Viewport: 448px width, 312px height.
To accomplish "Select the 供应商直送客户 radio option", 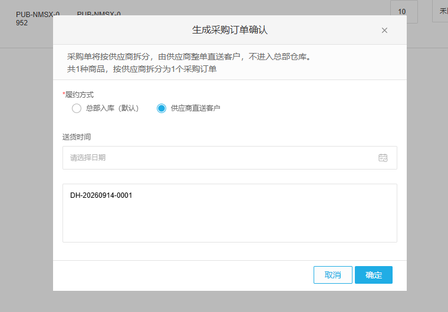I will point(162,108).
